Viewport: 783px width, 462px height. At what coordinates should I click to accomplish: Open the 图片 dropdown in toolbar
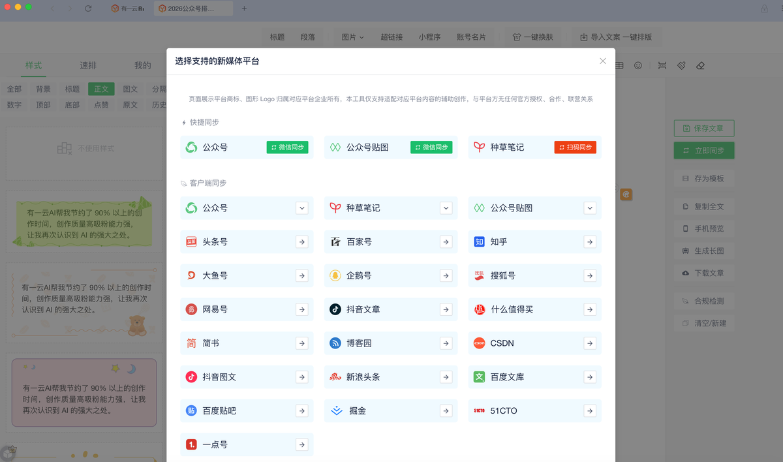pos(352,37)
